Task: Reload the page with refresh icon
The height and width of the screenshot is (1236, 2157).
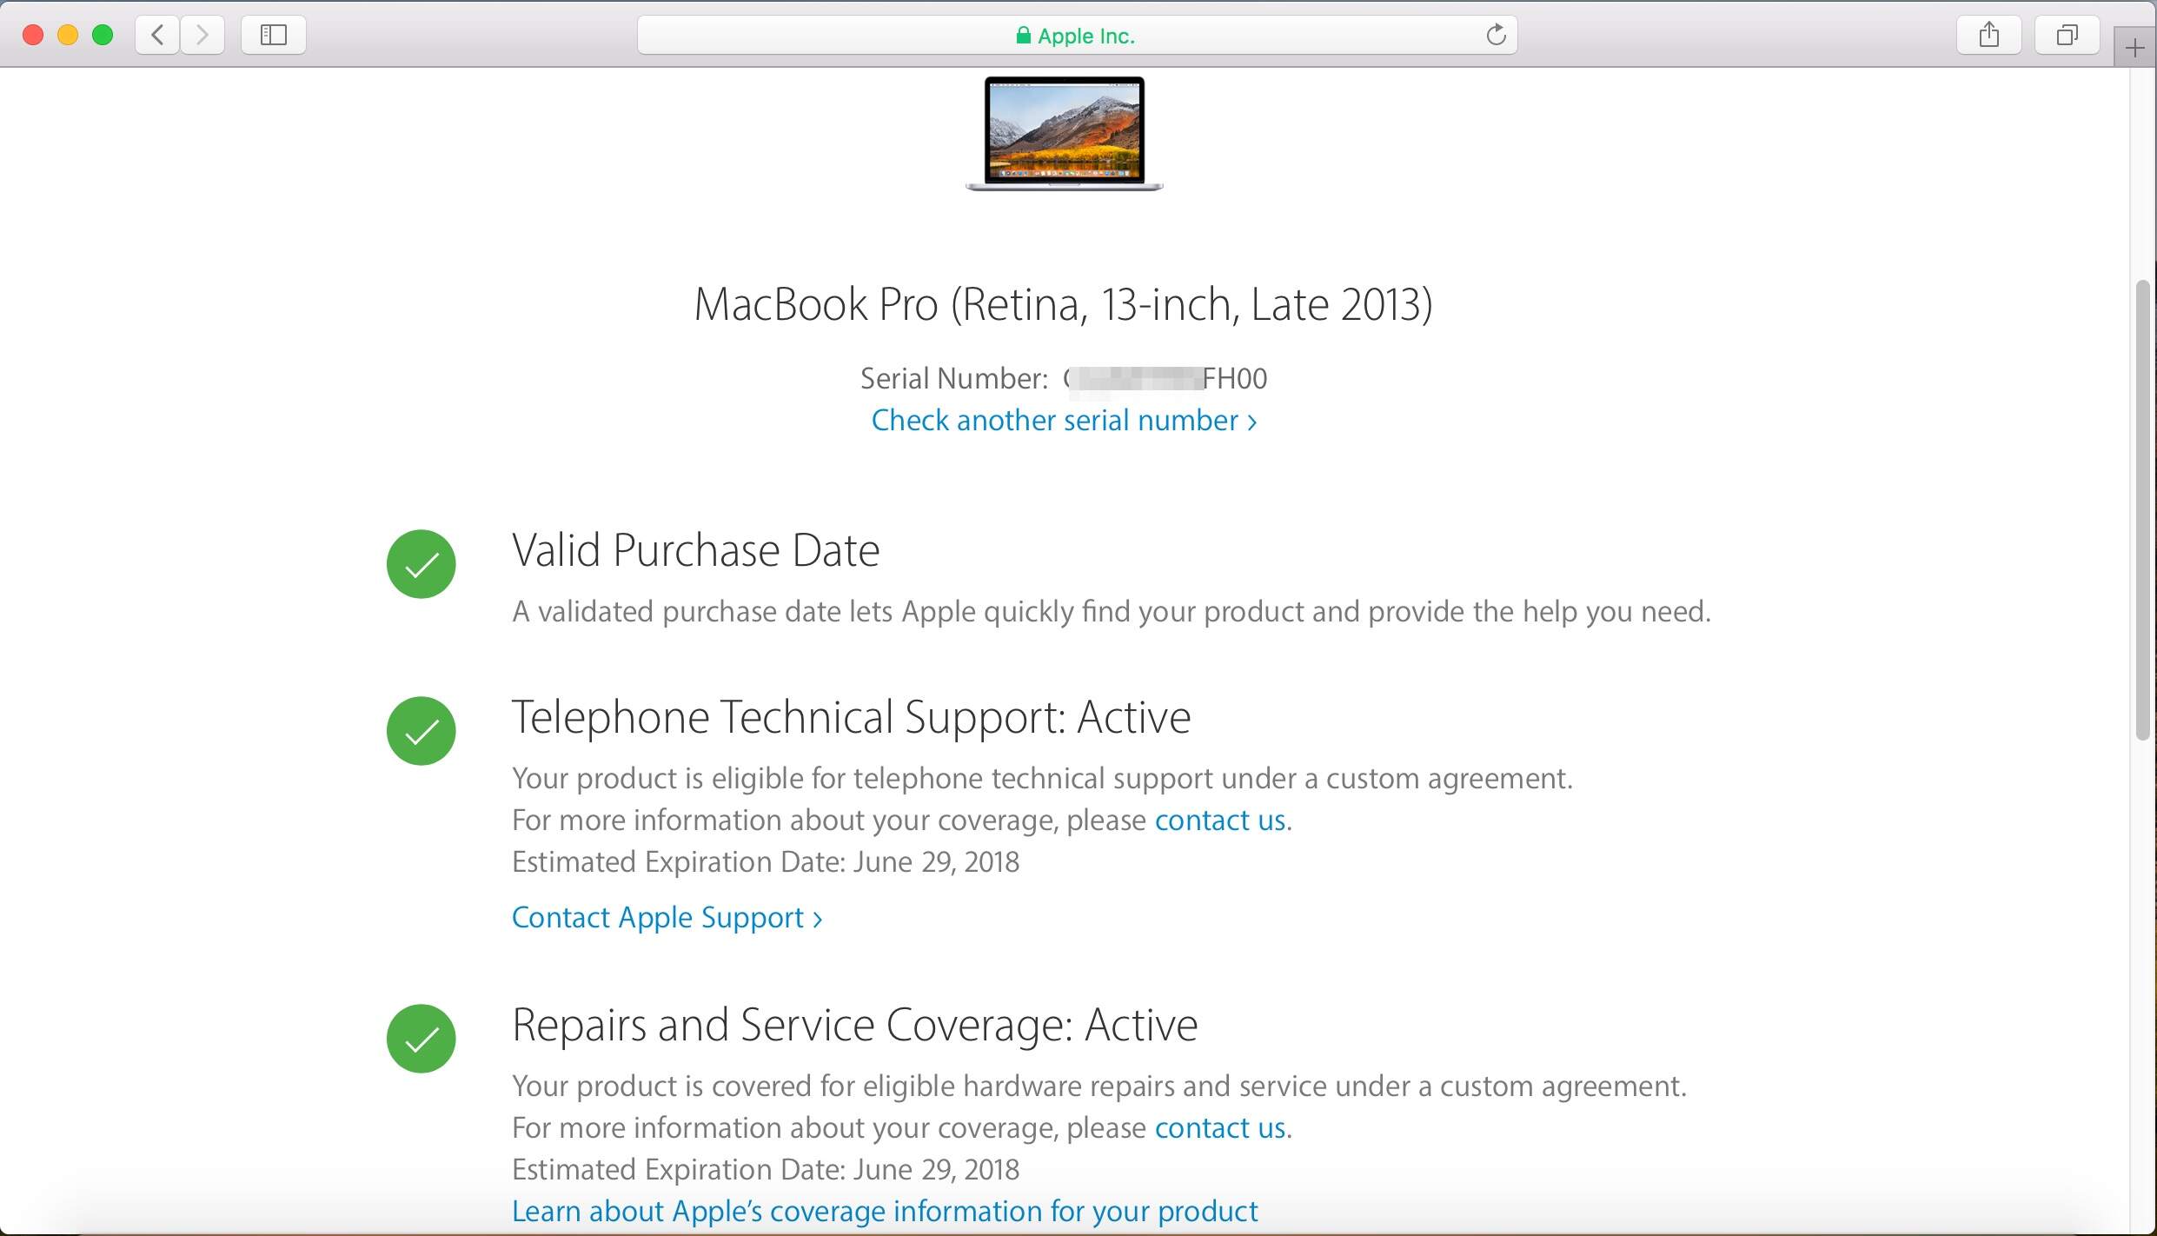Action: [x=1495, y=35]
